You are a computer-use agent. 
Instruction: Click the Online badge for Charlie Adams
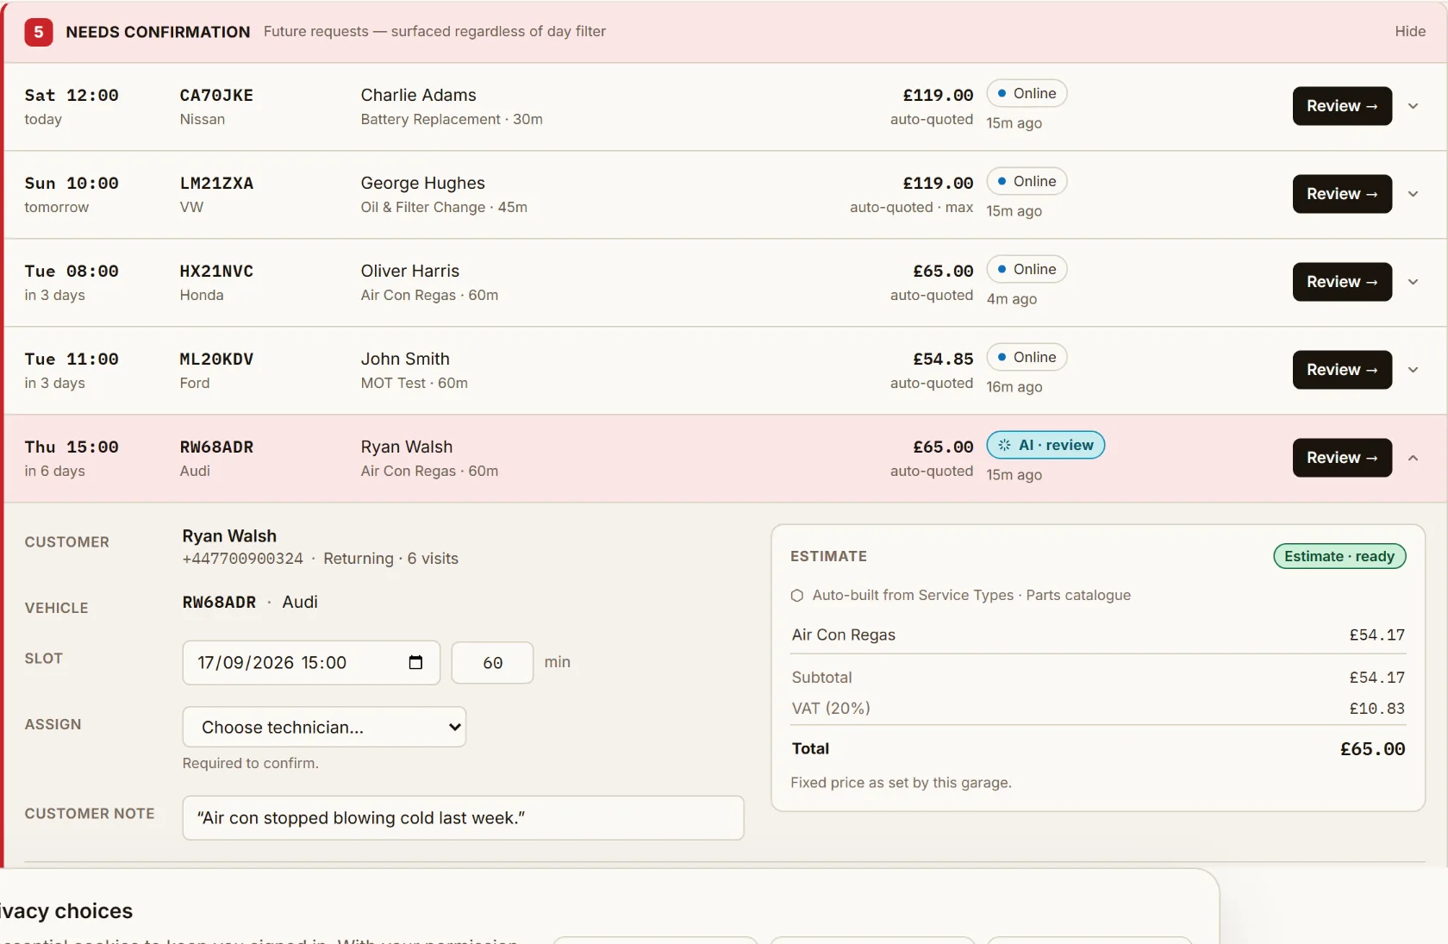[x=1027, y=93]
